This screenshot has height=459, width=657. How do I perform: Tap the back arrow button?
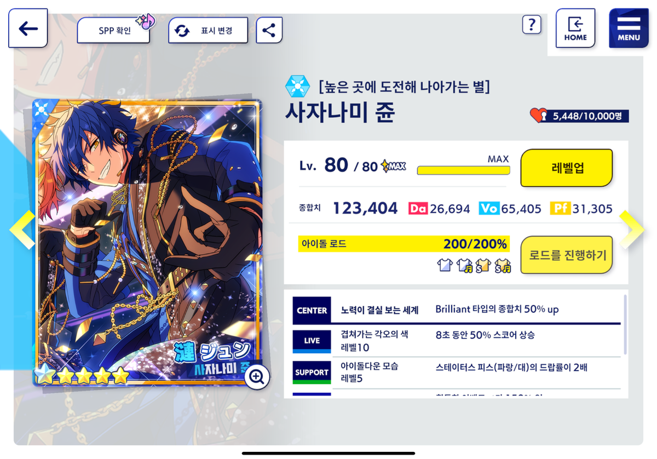(x=28, y=28)
